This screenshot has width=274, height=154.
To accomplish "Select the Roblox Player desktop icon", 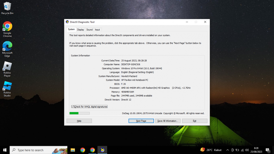I will click(7, 69).
